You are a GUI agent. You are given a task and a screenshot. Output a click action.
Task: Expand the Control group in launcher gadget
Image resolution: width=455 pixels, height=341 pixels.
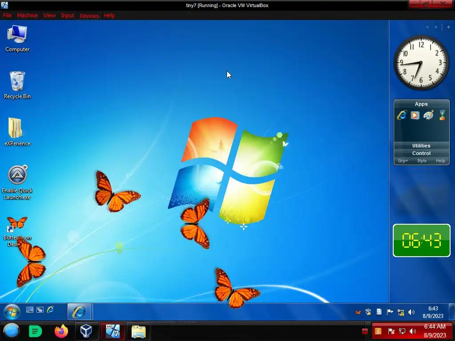click(x=421, y=153)
